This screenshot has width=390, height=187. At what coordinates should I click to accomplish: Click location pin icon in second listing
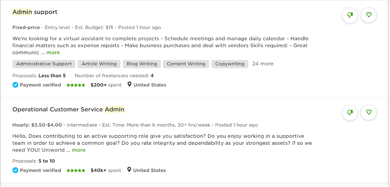pyautogui.click(x=129, y=170)
